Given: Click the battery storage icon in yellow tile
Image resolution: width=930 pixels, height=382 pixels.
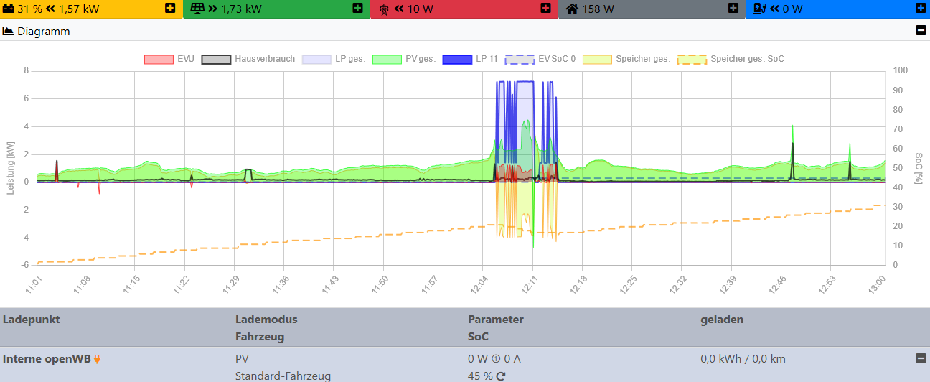Looking at the screenshot, I should [x=9, y=9].
